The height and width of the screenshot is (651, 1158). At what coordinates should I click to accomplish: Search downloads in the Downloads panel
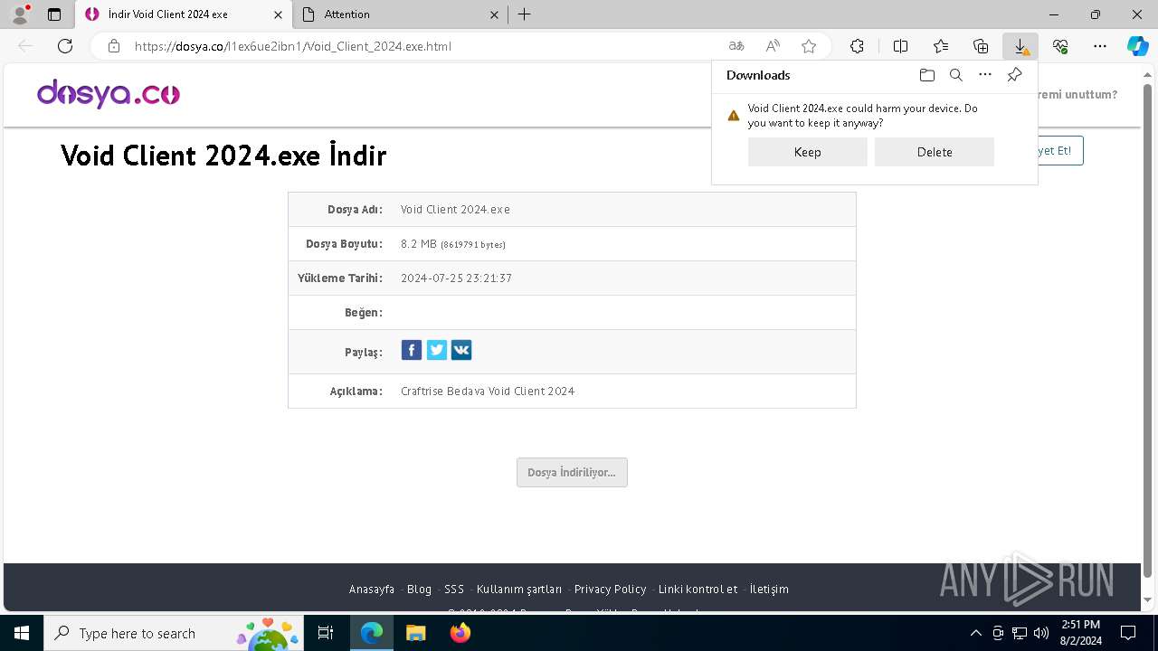(955, 75)
